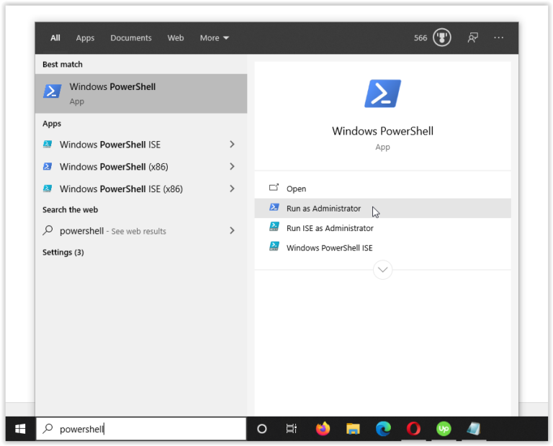This screenshot has width=553, height=446.
Task: Click the large PowerShell icon in preview pane
Action: pos(382,94)
